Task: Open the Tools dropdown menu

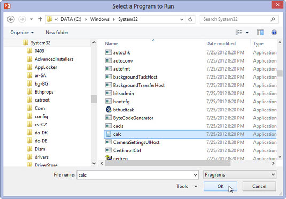Action: click(187, 186)
